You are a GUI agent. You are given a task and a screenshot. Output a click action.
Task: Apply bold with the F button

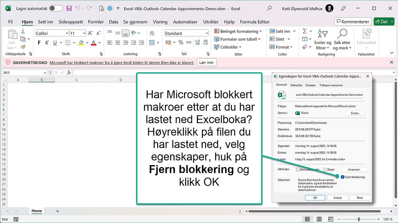[39, 43]
